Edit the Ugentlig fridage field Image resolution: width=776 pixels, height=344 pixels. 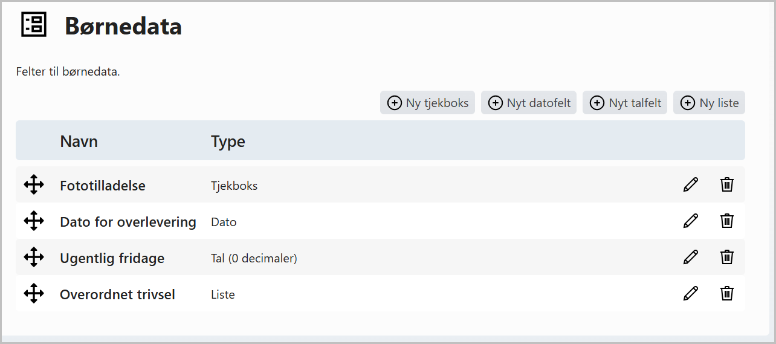690,257
